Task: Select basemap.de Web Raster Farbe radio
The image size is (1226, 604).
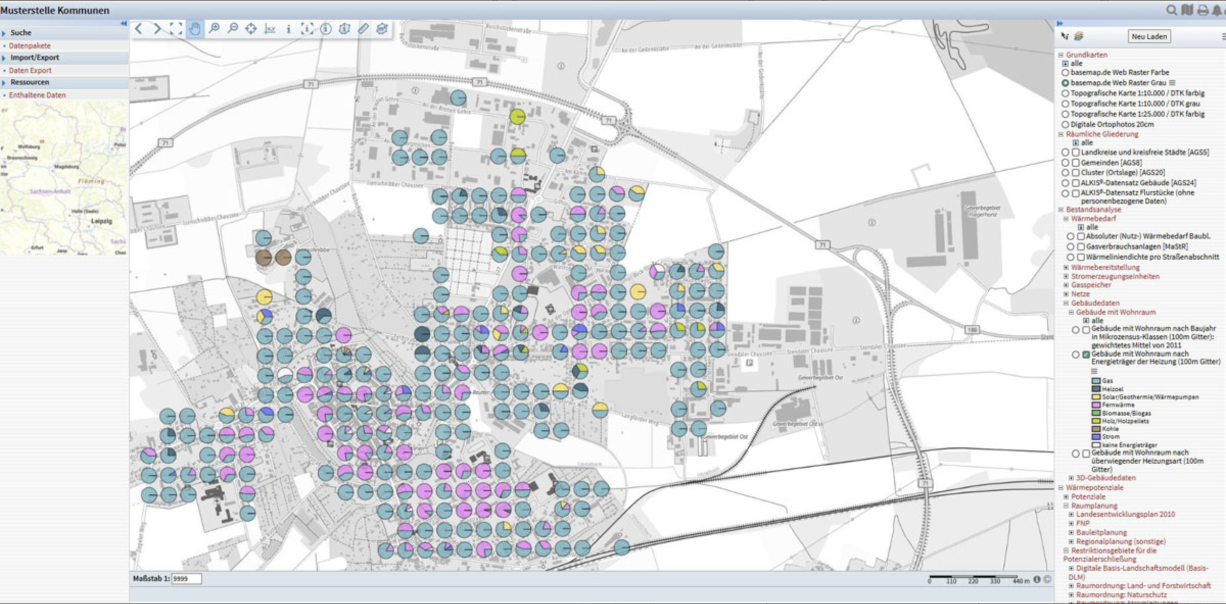Action: 1065,72
